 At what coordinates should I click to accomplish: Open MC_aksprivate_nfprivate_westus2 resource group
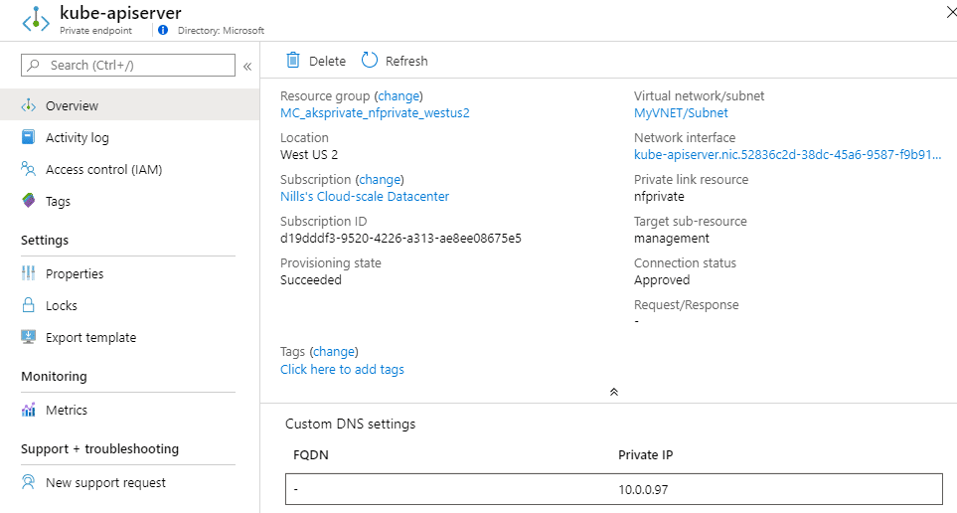[375, 113]
